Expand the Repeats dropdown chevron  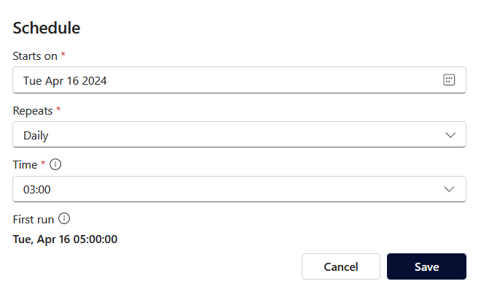(450, 135)
